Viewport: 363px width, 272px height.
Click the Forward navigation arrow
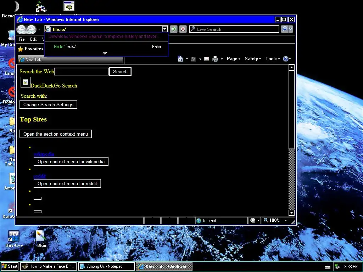(x=32, y=29)
